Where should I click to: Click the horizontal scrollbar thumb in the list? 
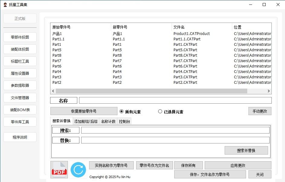point(152,91)
